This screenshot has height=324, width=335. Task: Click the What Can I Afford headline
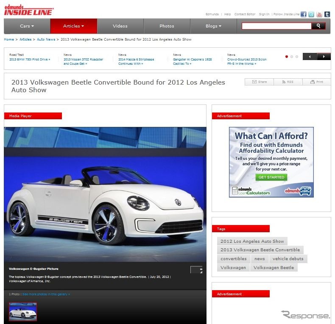(271, 136)
